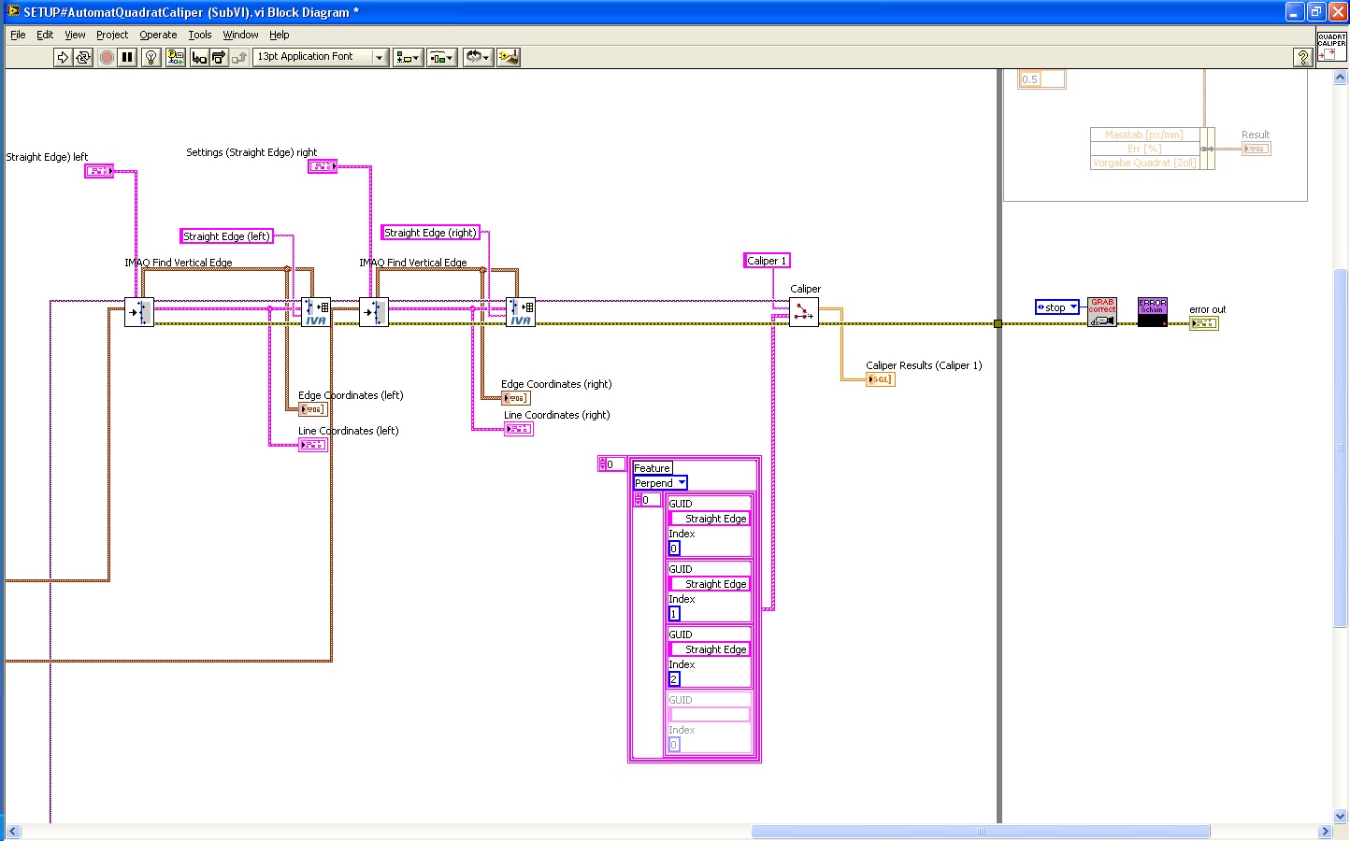This screenshot has width=1350, height=841.
Task: Select the Caliper function node
Action: 803,312
